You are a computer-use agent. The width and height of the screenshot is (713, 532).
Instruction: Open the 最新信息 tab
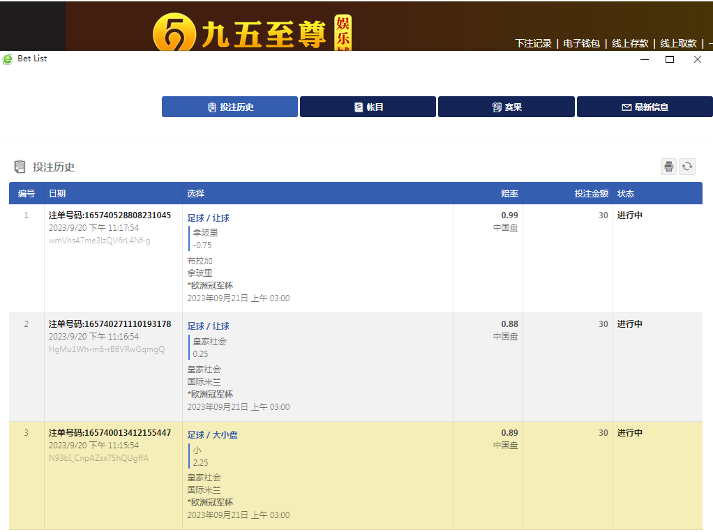point(645,107)
